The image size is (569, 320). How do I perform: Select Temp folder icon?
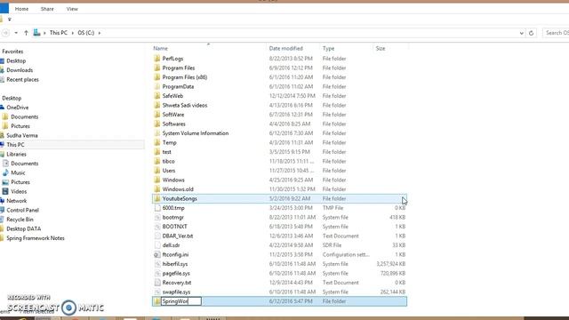click(x=156, y=142)
